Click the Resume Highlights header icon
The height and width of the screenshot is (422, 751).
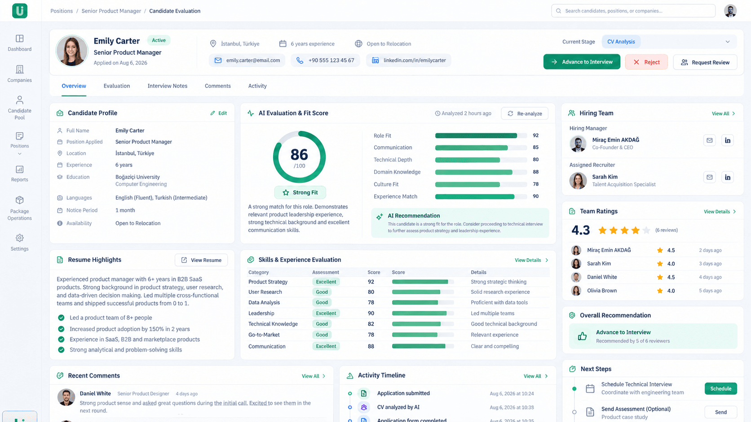[x=60, y=260]
